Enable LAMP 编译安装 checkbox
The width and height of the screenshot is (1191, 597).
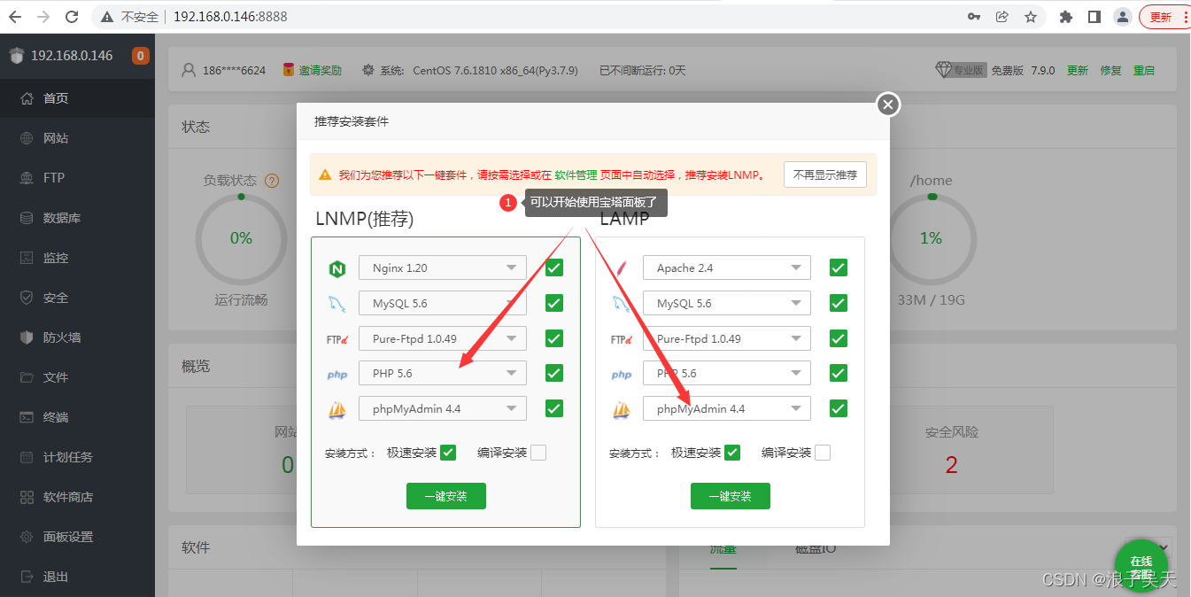point(823,453)
